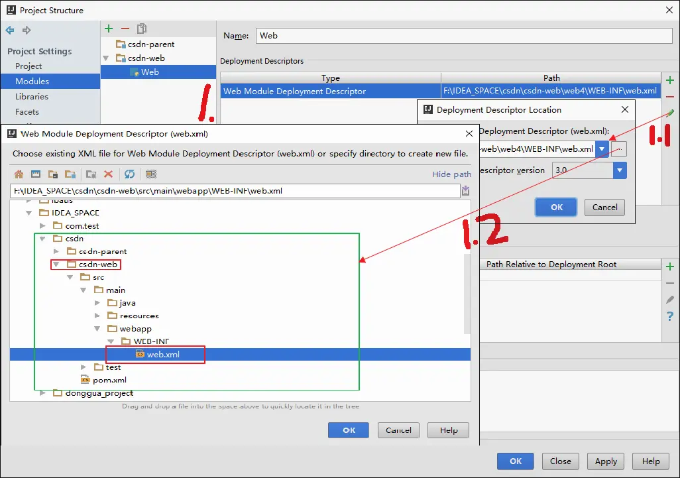Click the Hide path link
Image resolution: width=680 pixels, height=478 pixels.
[x=451, y=174]
